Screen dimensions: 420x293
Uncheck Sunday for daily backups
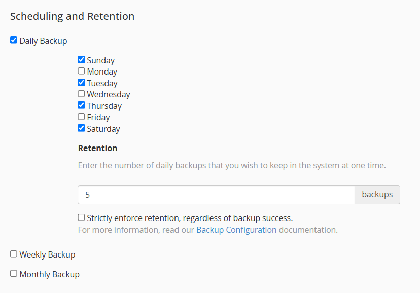(x=81, y=59)
